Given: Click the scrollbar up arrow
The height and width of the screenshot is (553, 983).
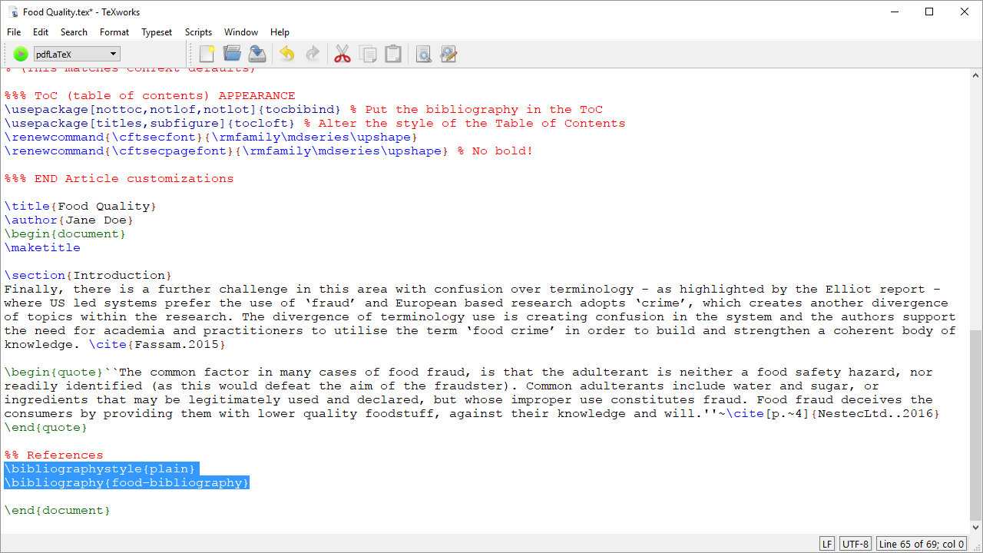Looking at the screenshot, I should click(976, 75).
